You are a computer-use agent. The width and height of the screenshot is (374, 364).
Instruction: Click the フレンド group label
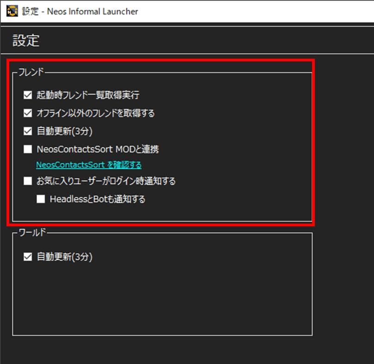[x=31, y=72]
